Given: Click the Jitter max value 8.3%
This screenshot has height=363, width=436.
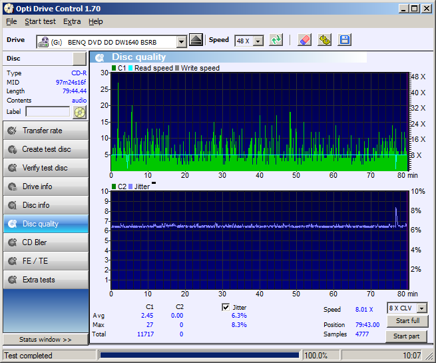Looking at the screenshot, I should [239, 324].
